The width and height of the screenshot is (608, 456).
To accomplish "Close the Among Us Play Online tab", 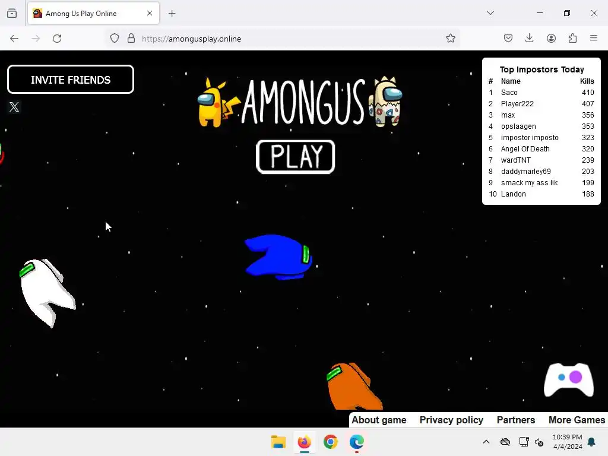I will (x=150, y=13).
